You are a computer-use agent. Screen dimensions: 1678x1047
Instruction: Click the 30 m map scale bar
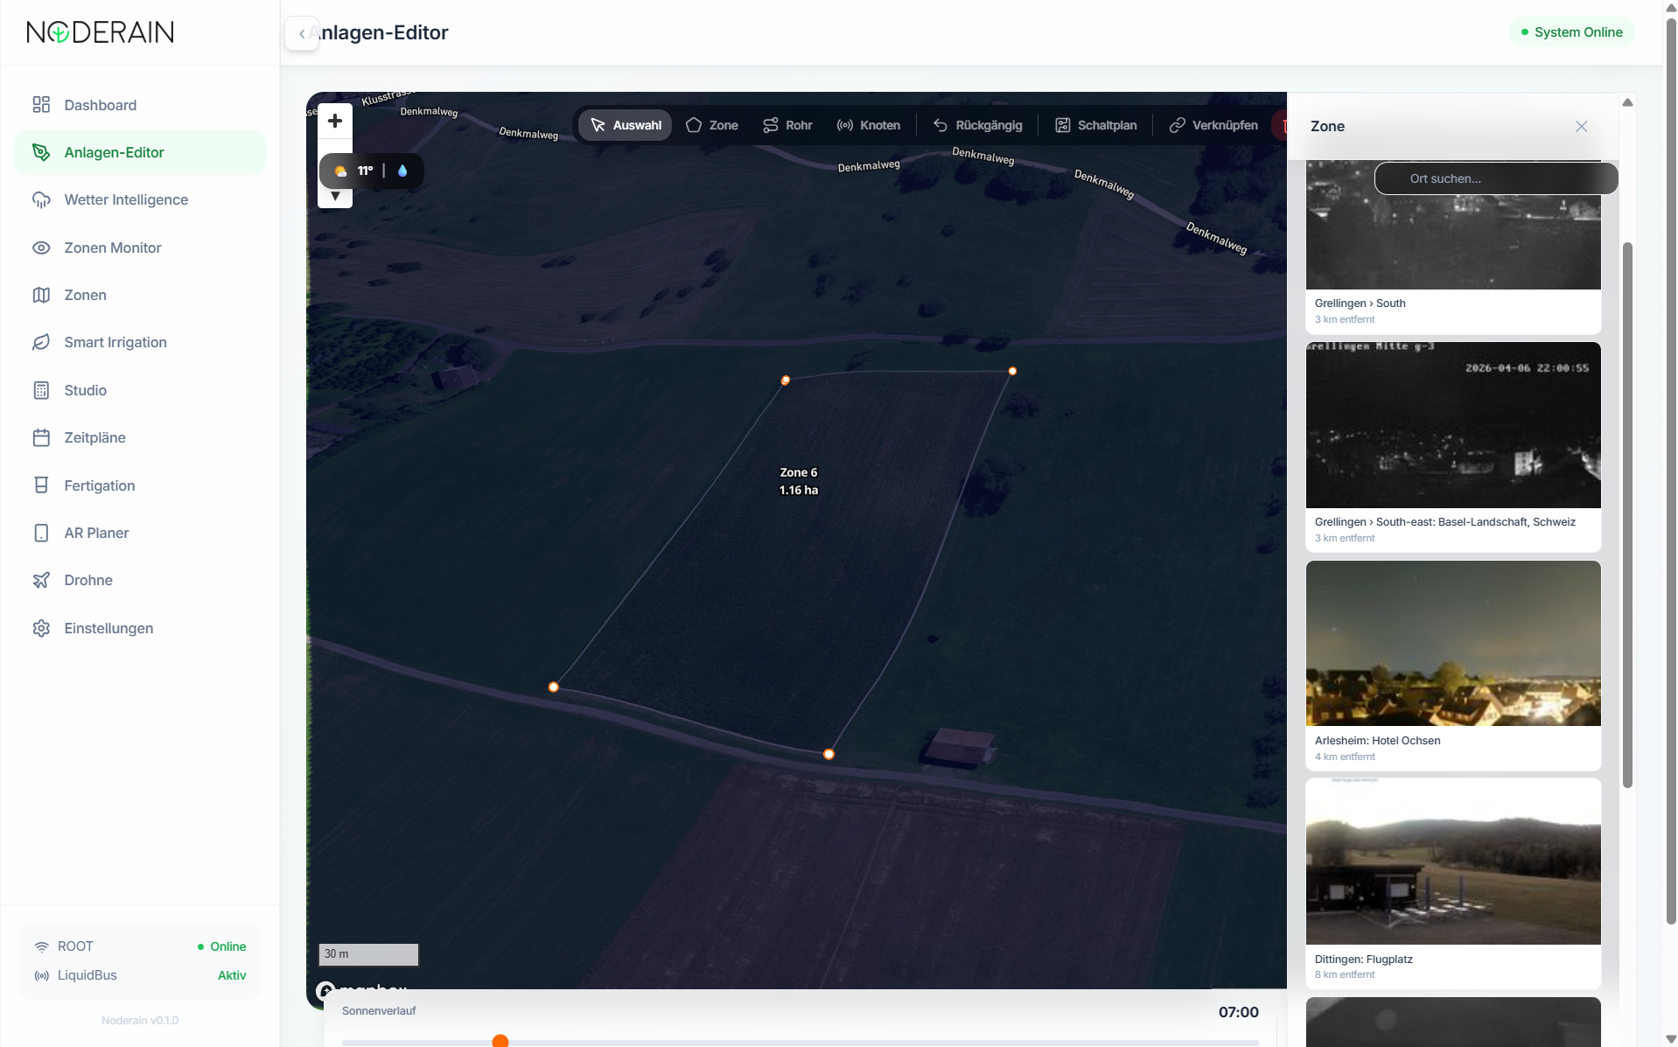coord(368,954)
